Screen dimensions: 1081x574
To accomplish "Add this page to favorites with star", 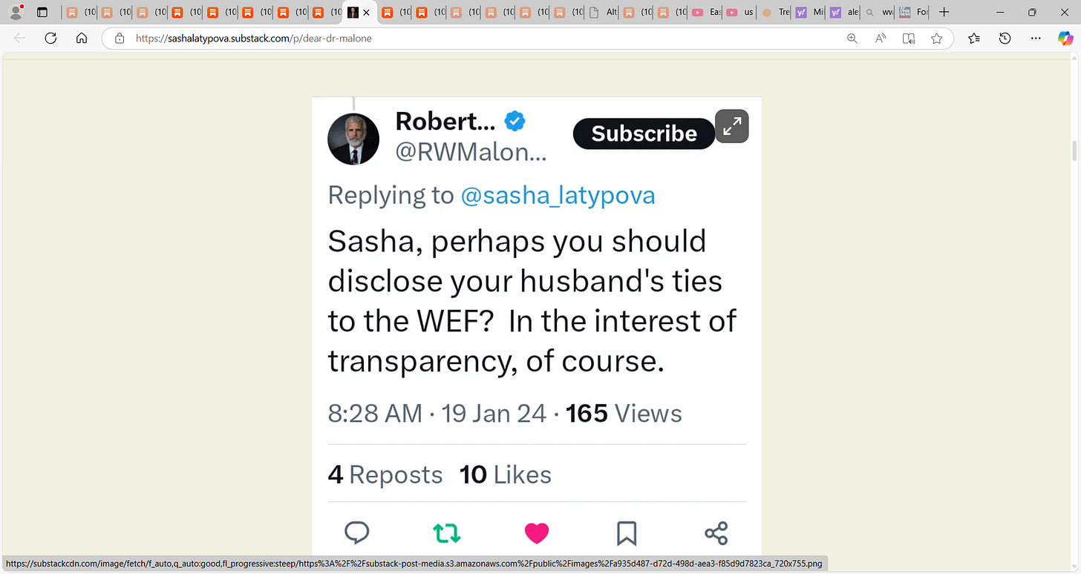I will [x=937, y=39].
